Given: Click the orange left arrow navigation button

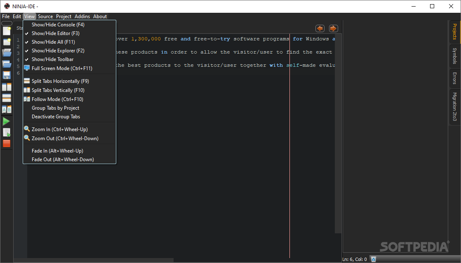Looking at the screenshot, I should 320,28.
